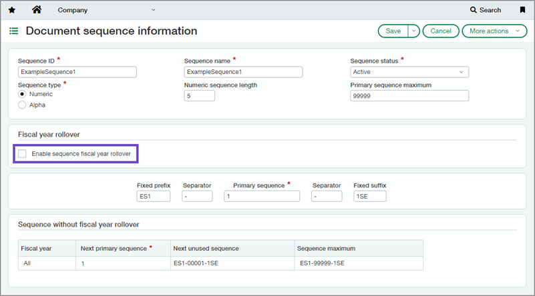The image size is (535, 296).
Task: Click the Fixed suffix field
Action: coord(369,197)
